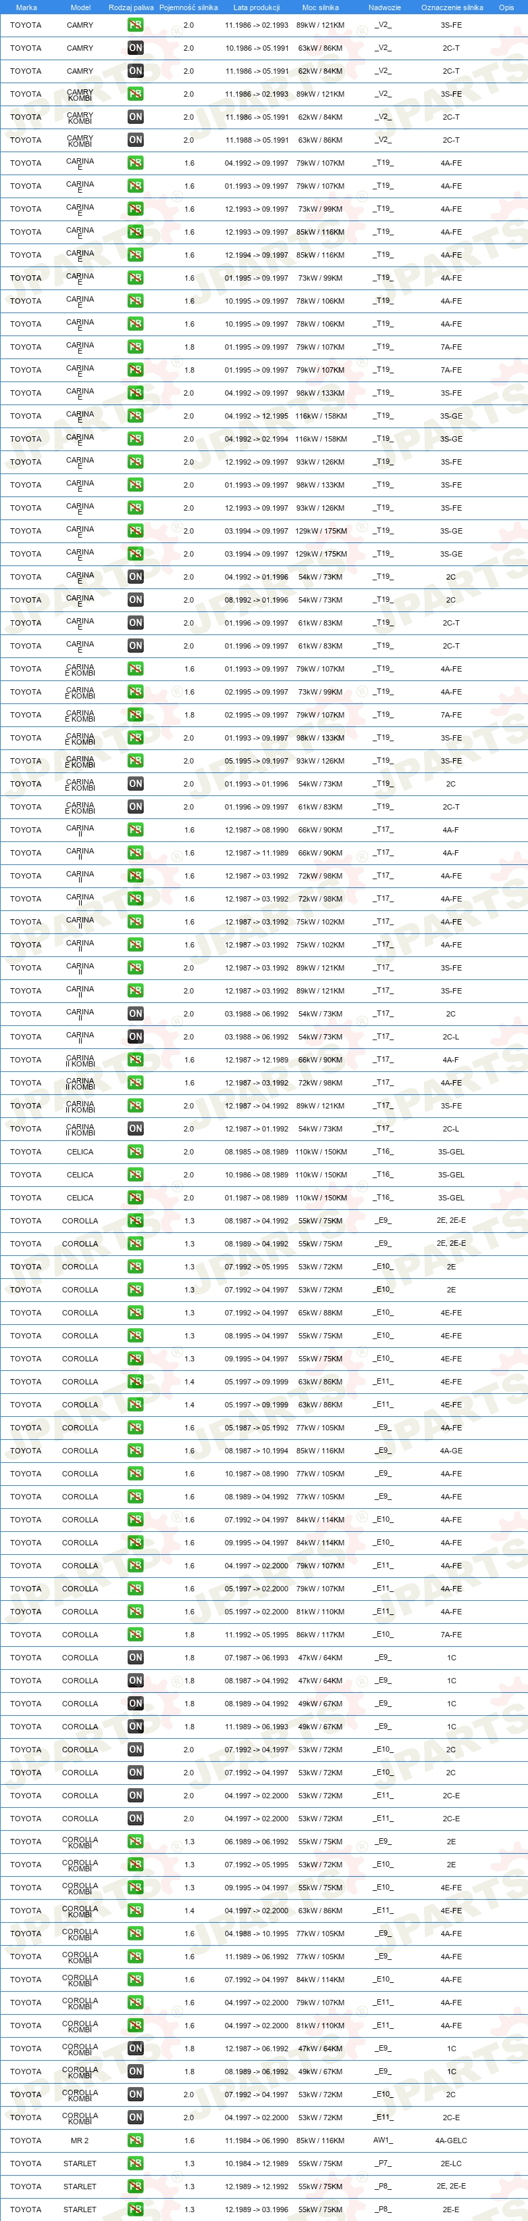Click the Pojemność silnika column header

[x=188, y=7]
